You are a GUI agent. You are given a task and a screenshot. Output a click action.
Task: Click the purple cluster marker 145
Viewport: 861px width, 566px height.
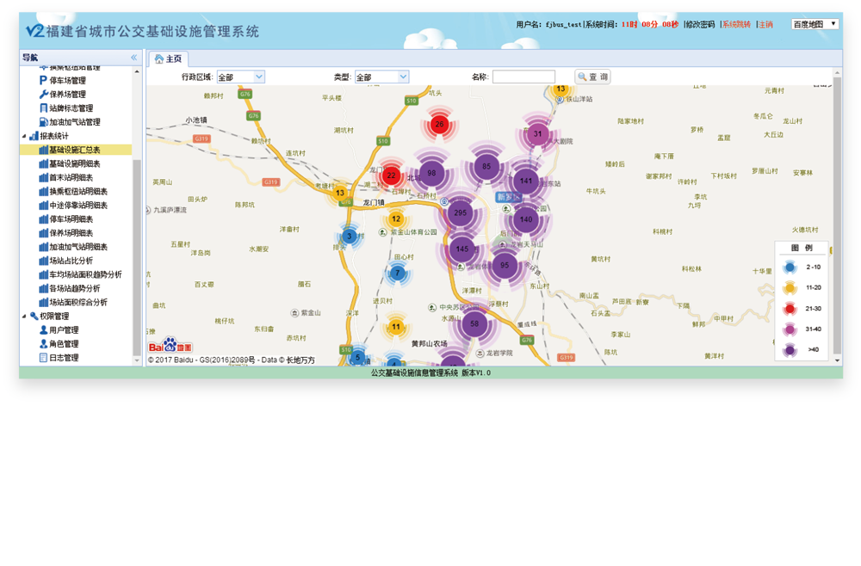(x=462, y=249)
